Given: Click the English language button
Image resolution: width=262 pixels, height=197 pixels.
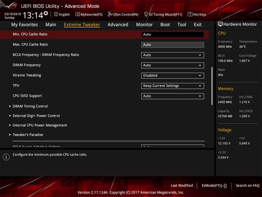Looking at the screenshot, I should (x=64, y=14).
